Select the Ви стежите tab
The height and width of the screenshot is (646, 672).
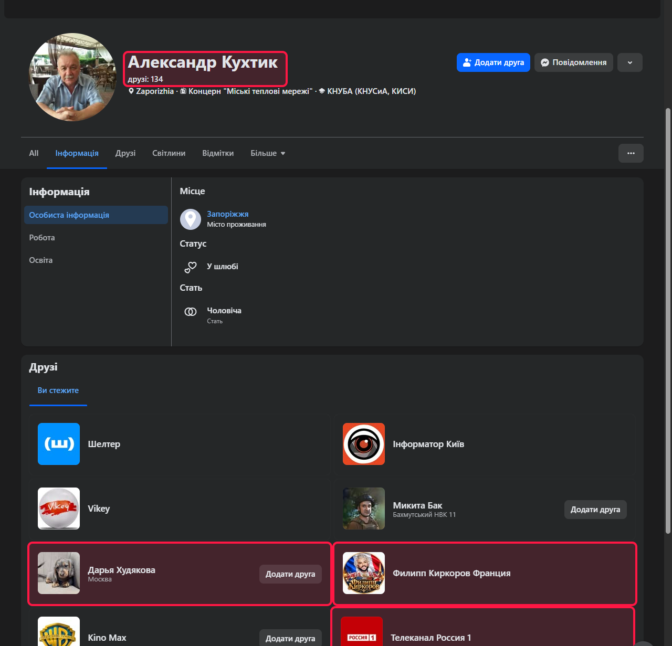(x=58, y=390)
